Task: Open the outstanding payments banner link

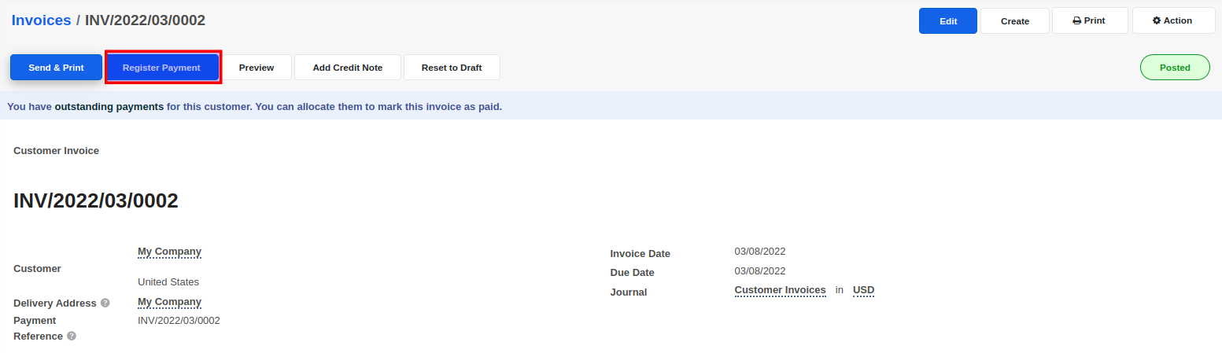Action: pos(109,106)
